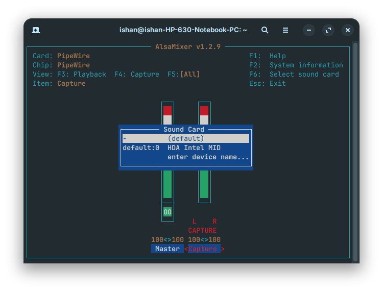
Task: Switch to F3 Playback view
Action: click(82, 75)
